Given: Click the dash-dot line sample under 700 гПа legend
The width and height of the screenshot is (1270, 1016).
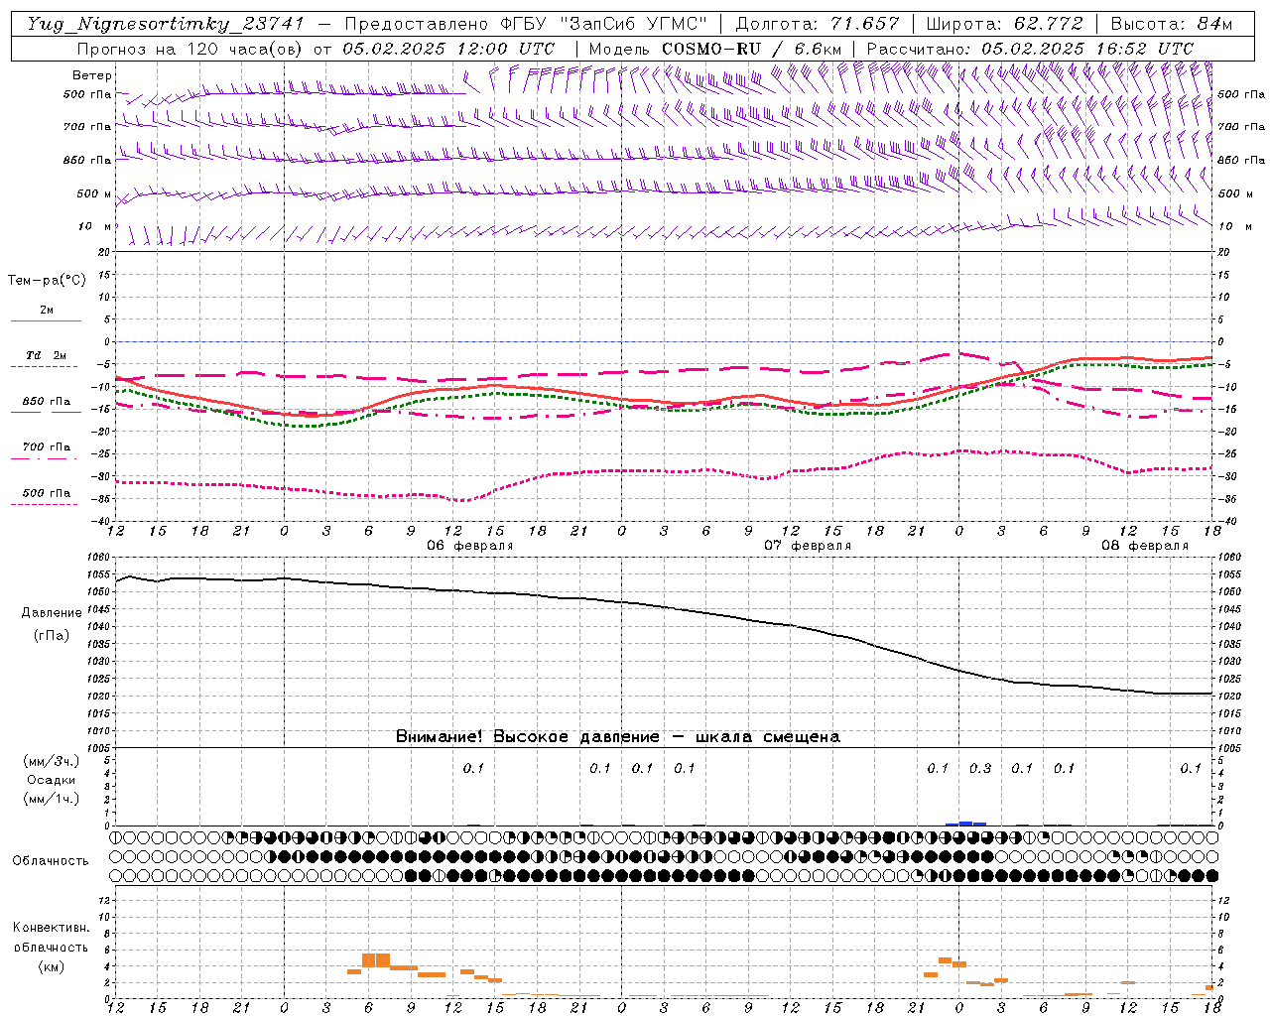Looking at the screenshot, I should tap(44, 458).
